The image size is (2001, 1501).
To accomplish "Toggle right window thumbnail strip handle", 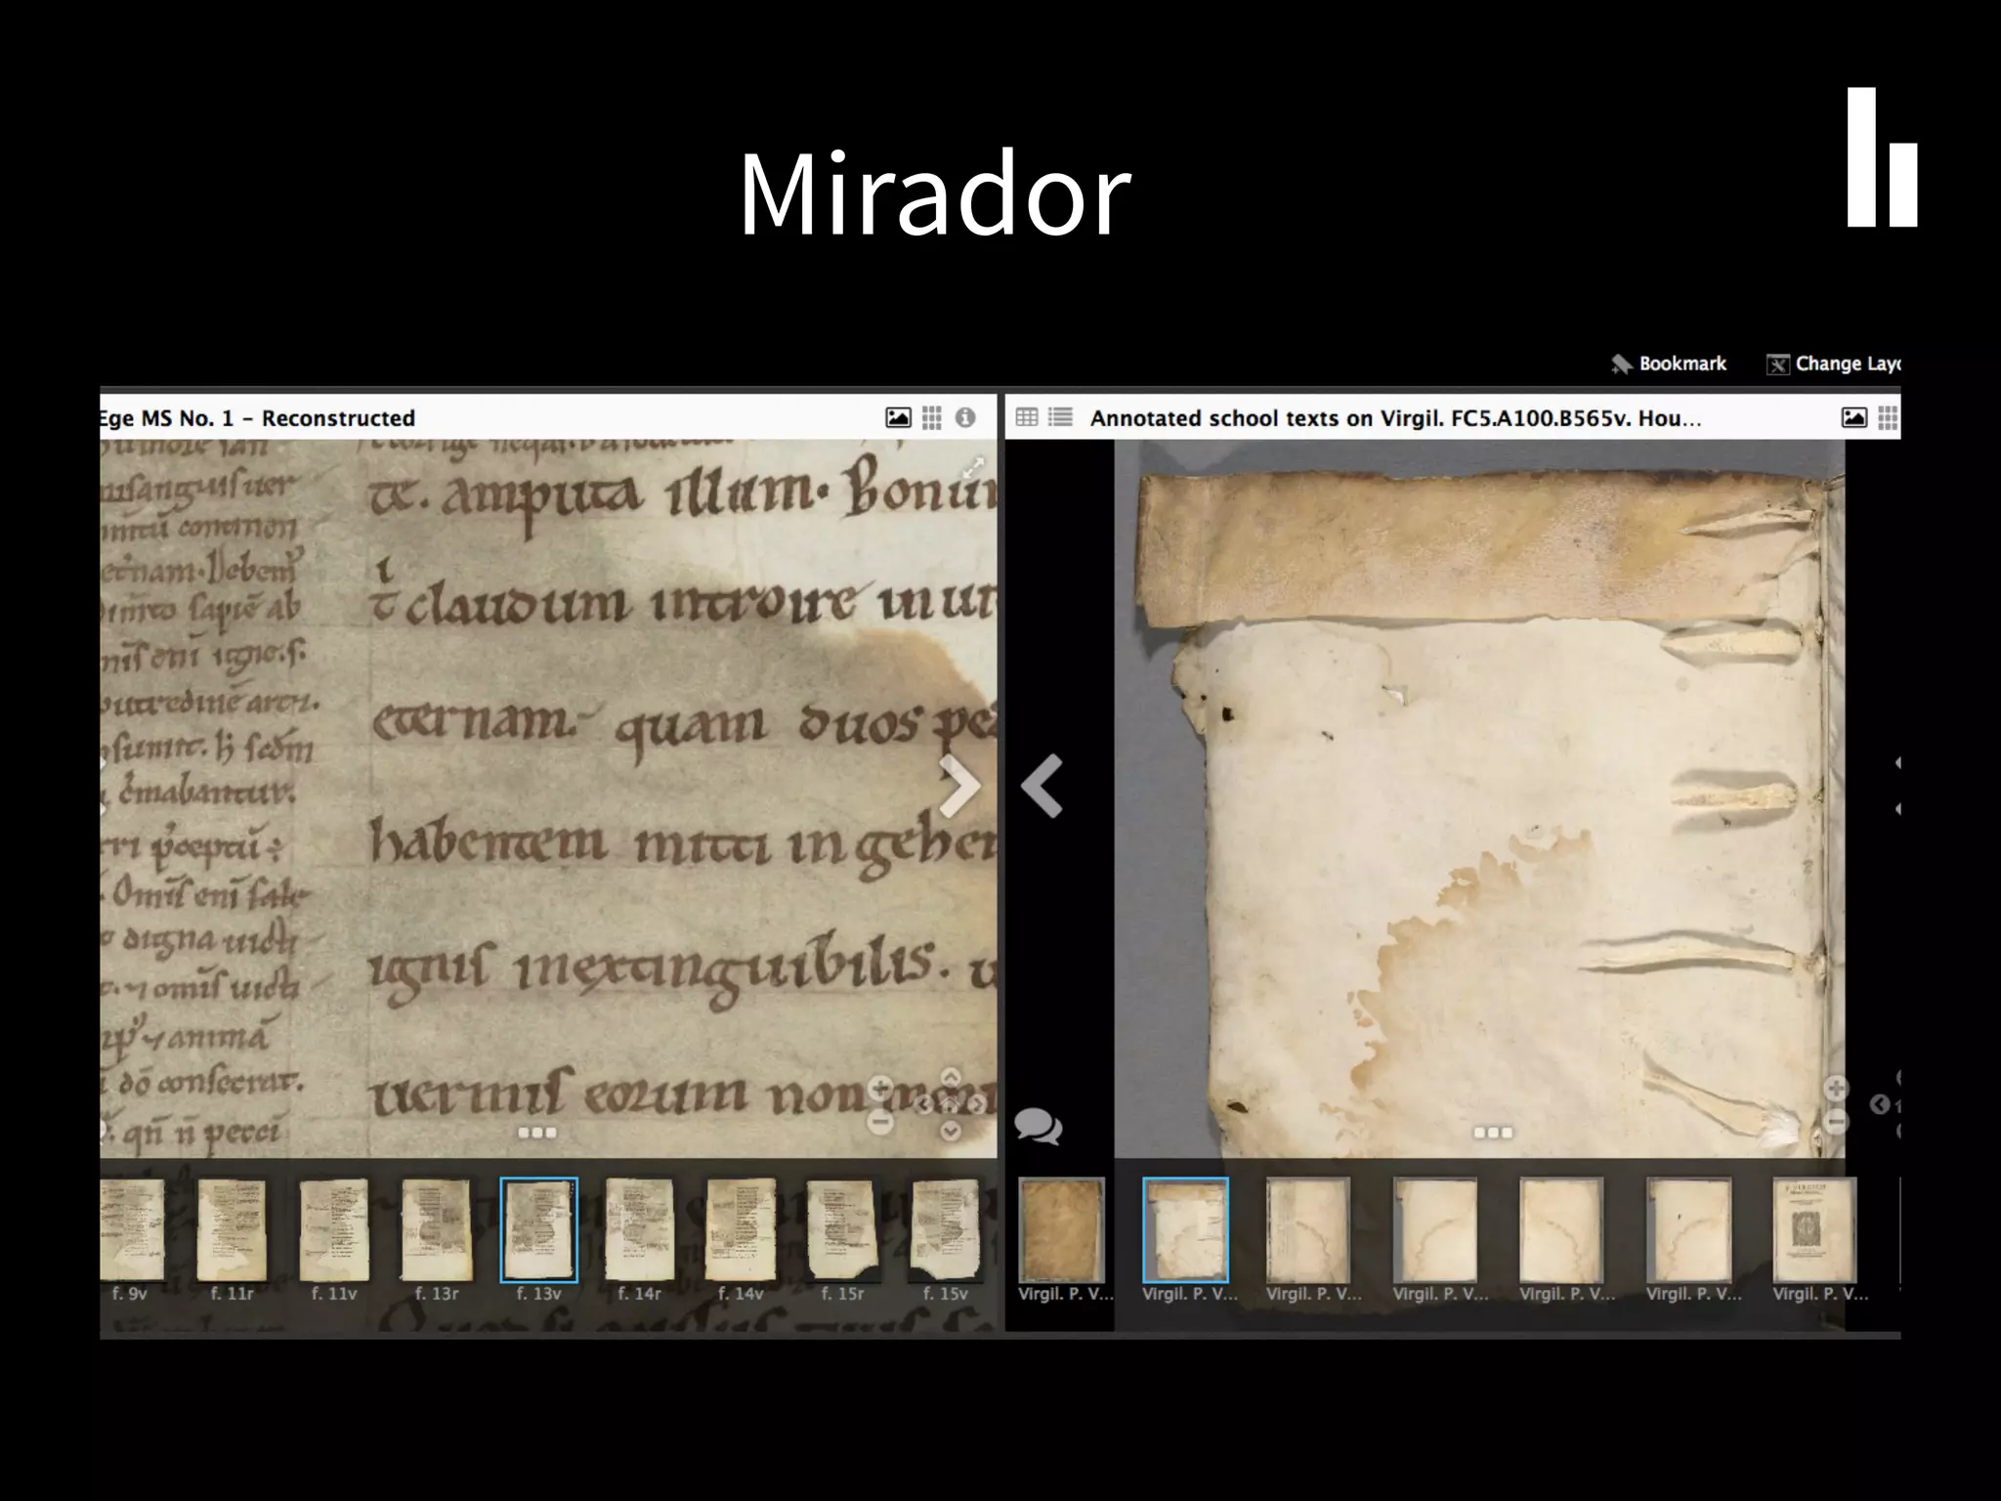I will 1492,1133.
